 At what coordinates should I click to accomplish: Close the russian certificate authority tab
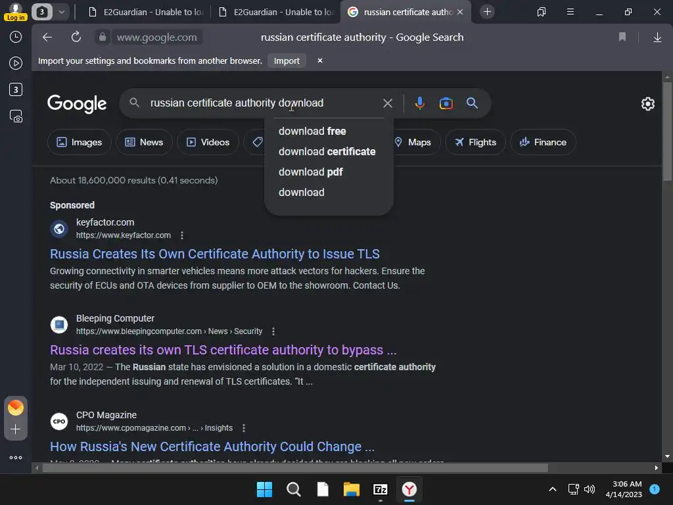coord(460,12)
